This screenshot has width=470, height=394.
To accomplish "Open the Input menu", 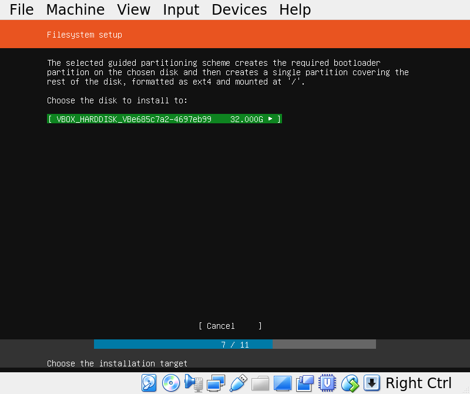I will pos(181,10).
